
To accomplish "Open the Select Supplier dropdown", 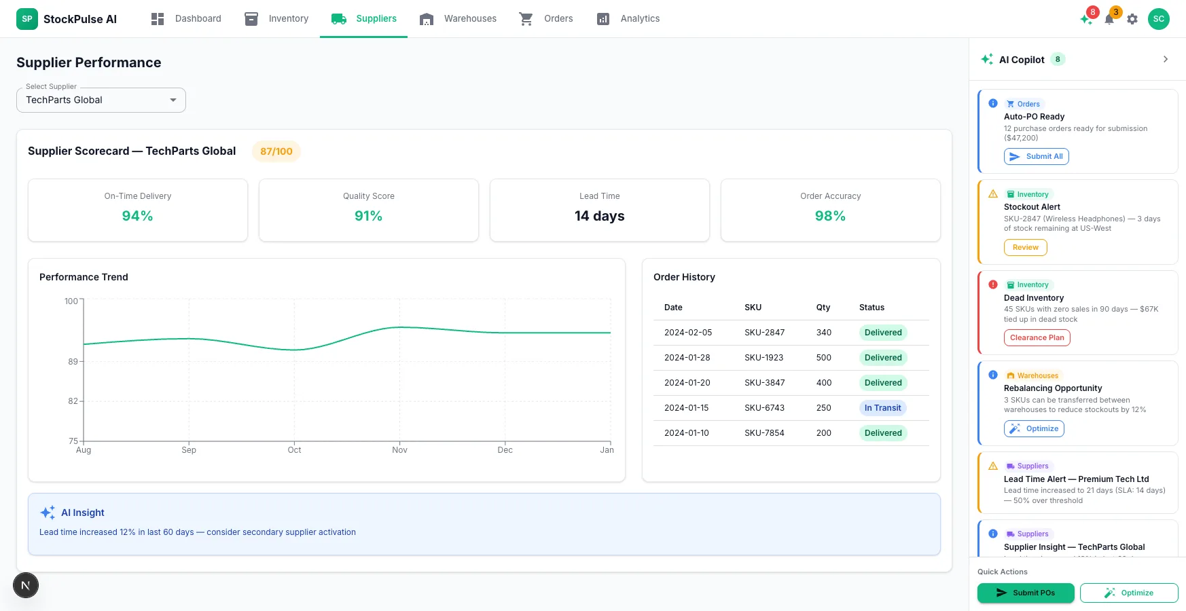I will coord(101,100).
